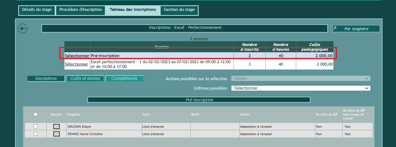Click the Suivi cell for ORLÉANS Eliane

[166, 127]
